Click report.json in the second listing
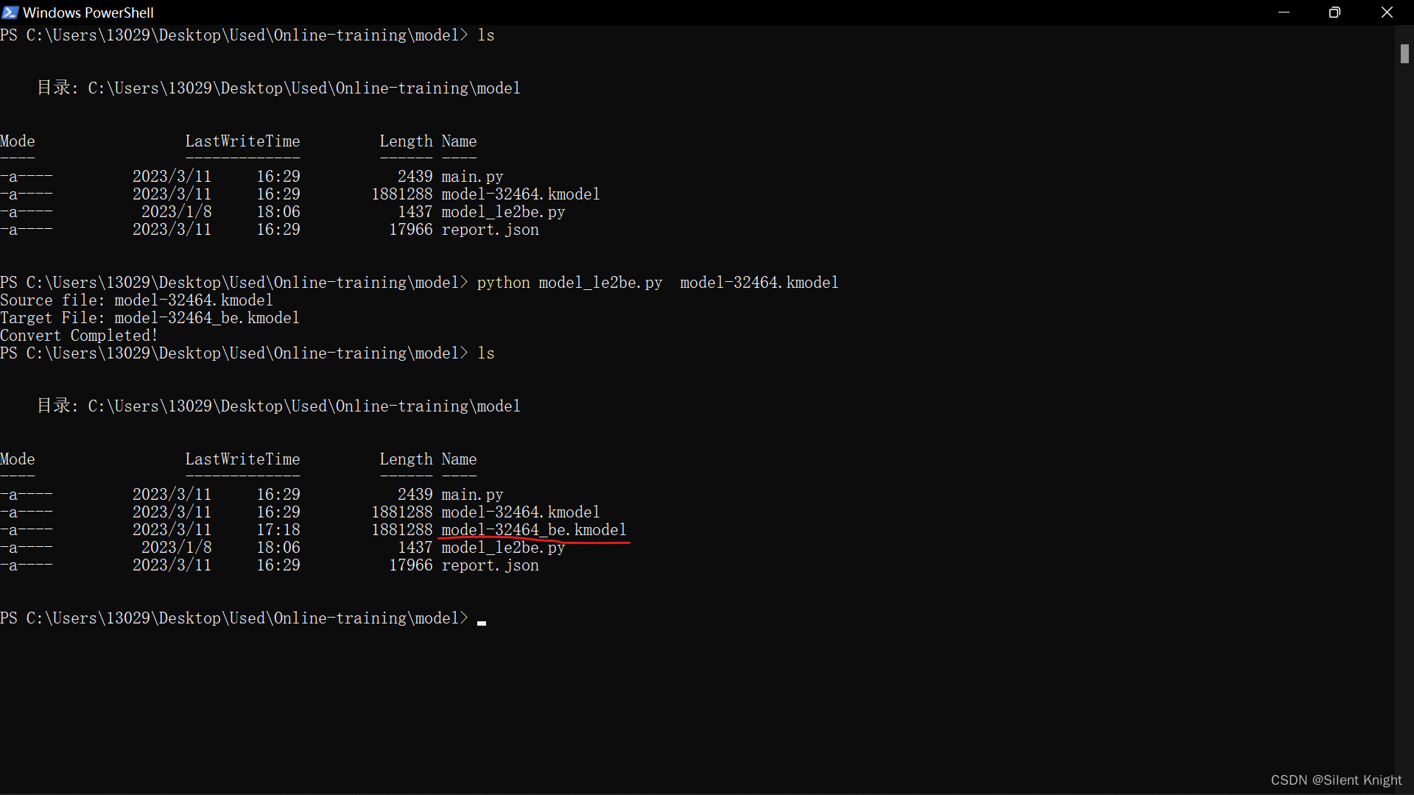This screenshot has width=1414, height=795. (x=490, y=565)
